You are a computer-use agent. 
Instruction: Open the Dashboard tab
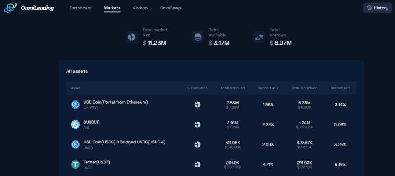[80, 8]
